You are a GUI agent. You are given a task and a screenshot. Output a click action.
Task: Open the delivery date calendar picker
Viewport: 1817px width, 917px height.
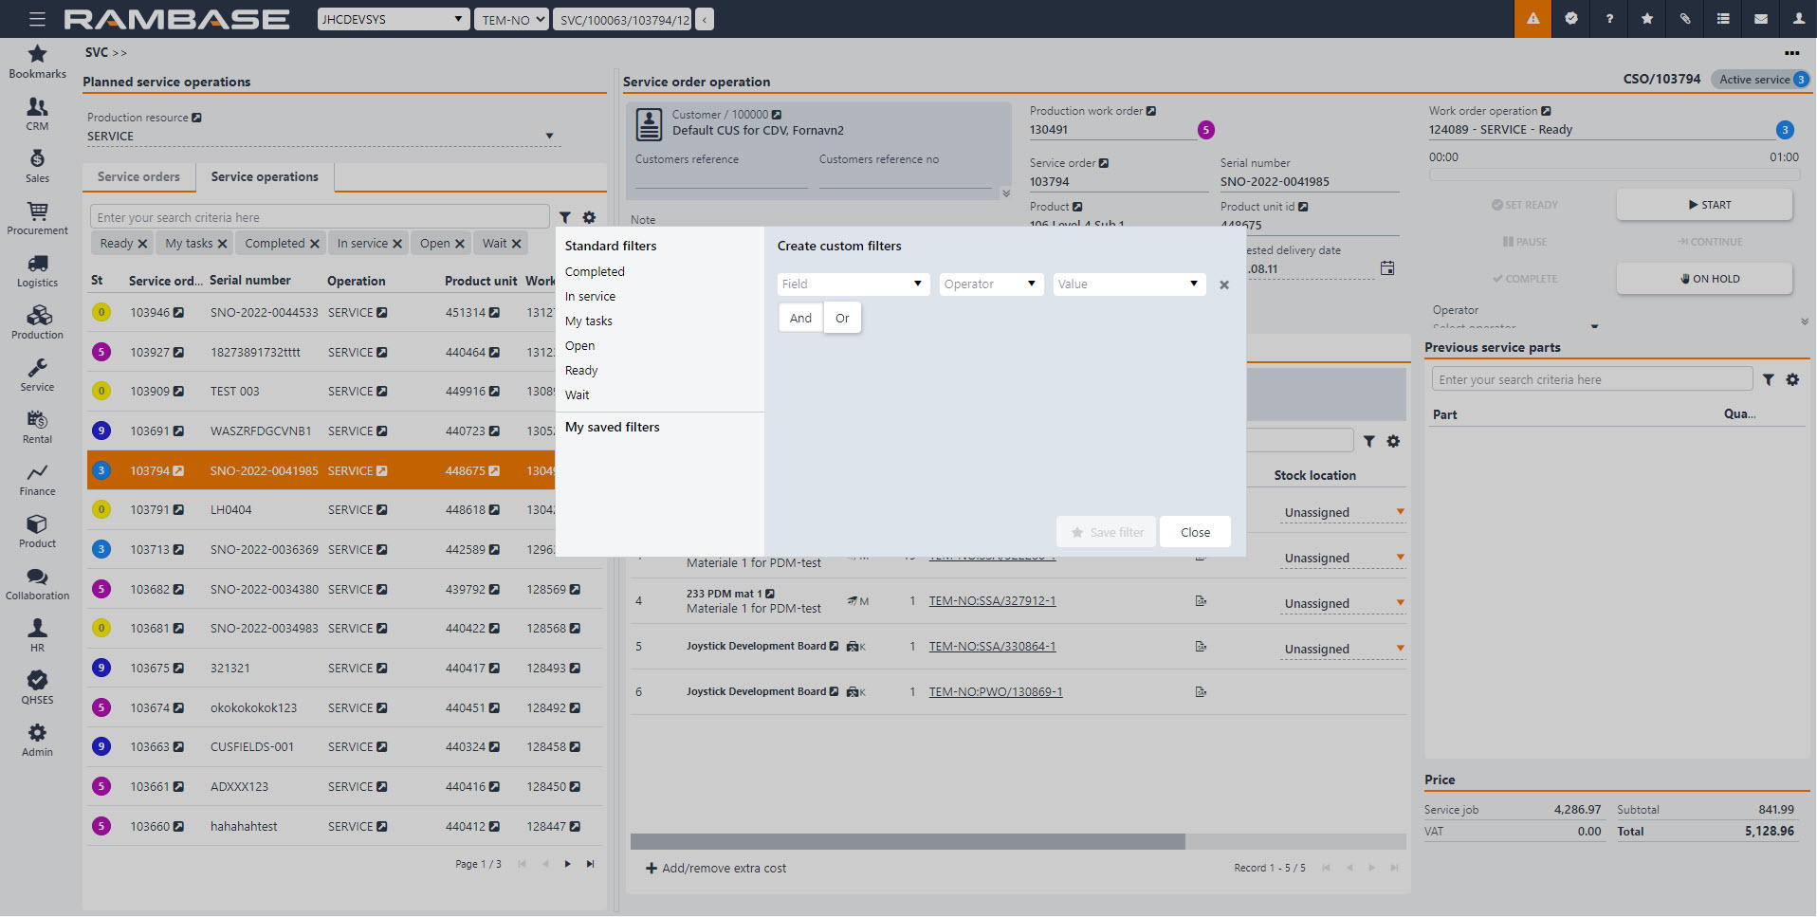[x=1387, y=269]
